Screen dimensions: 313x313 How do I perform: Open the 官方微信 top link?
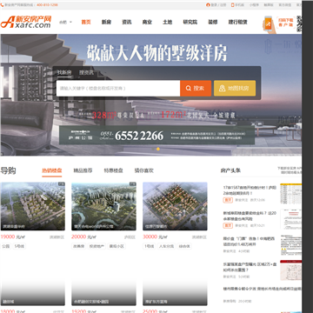coord(284,5)
